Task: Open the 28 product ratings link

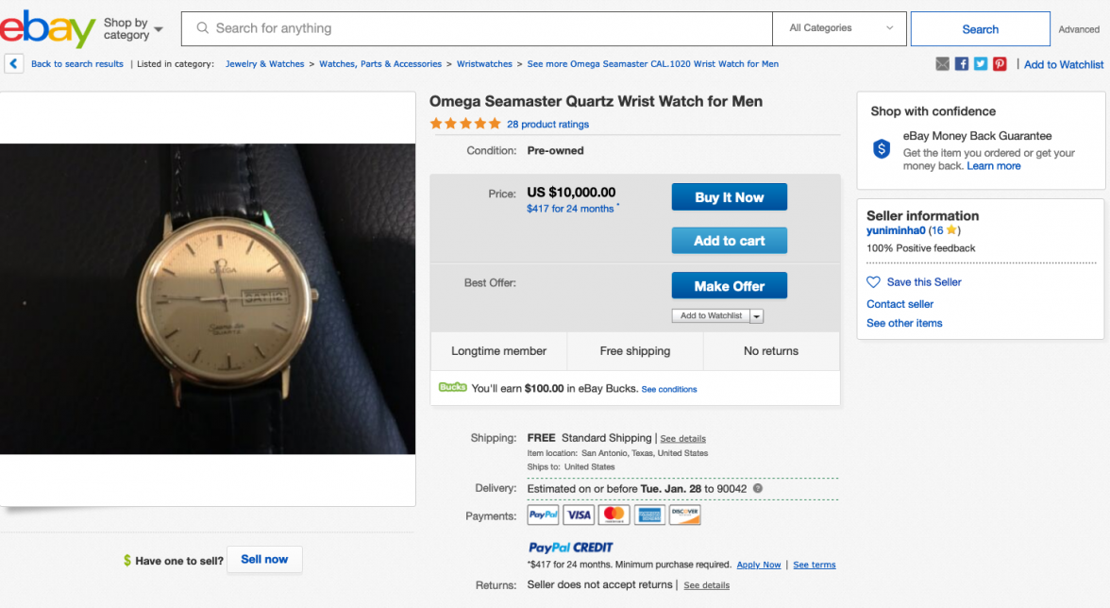Action: pos(547,125)
